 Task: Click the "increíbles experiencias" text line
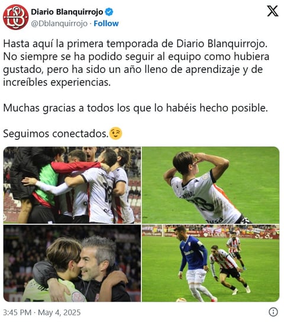point(57,82)
